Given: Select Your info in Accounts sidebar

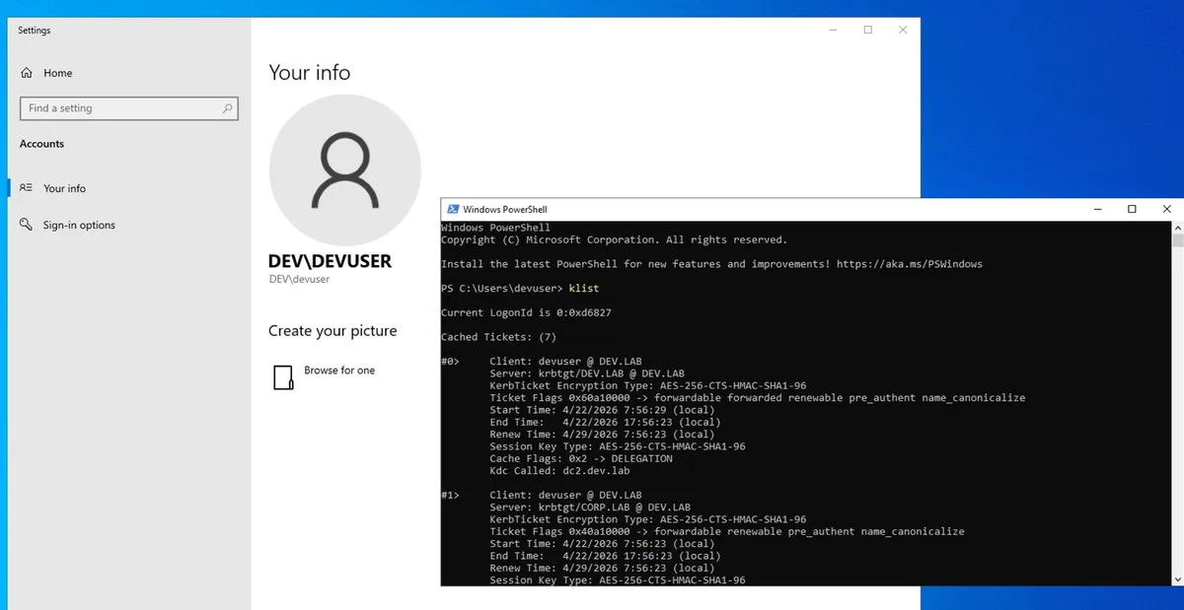Looking at the screenshot, I should point(64,188).
